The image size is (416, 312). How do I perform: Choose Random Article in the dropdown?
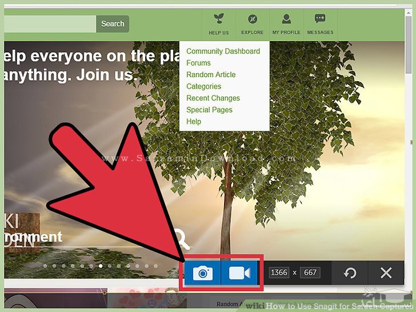[211, 74]
